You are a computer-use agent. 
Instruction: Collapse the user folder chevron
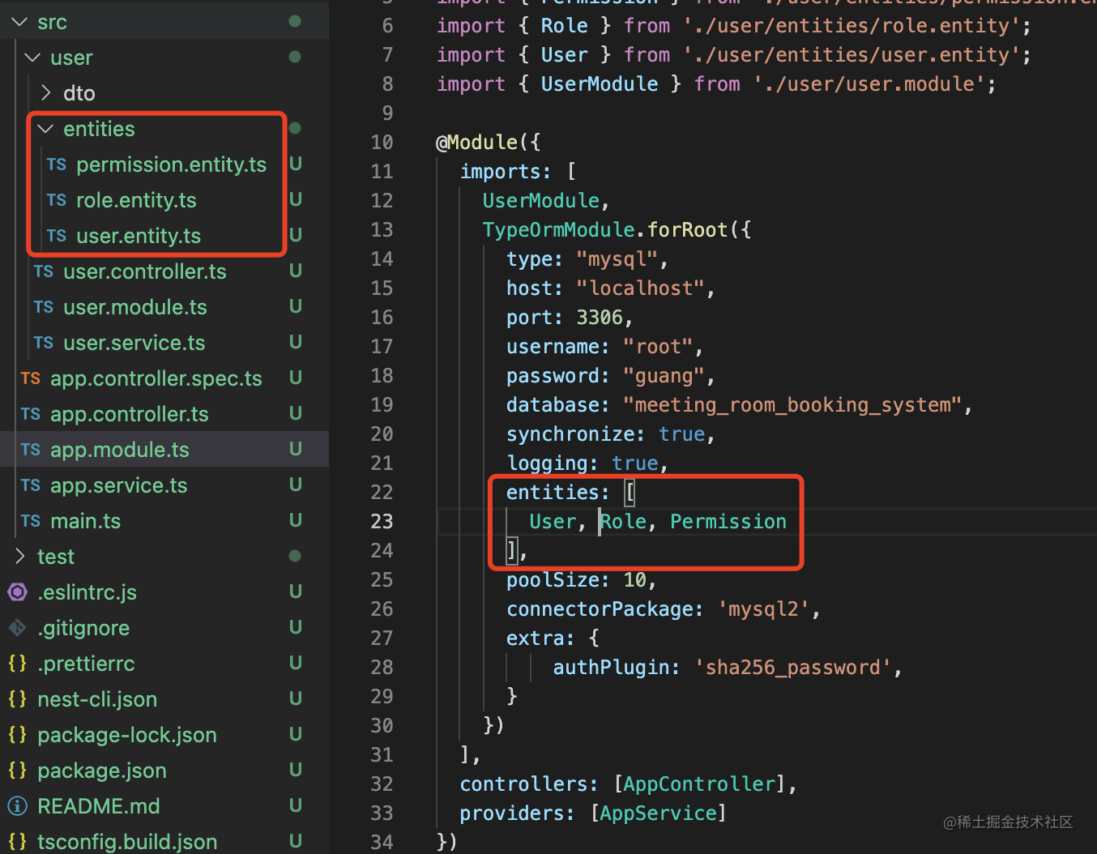[x=33, y=58]
